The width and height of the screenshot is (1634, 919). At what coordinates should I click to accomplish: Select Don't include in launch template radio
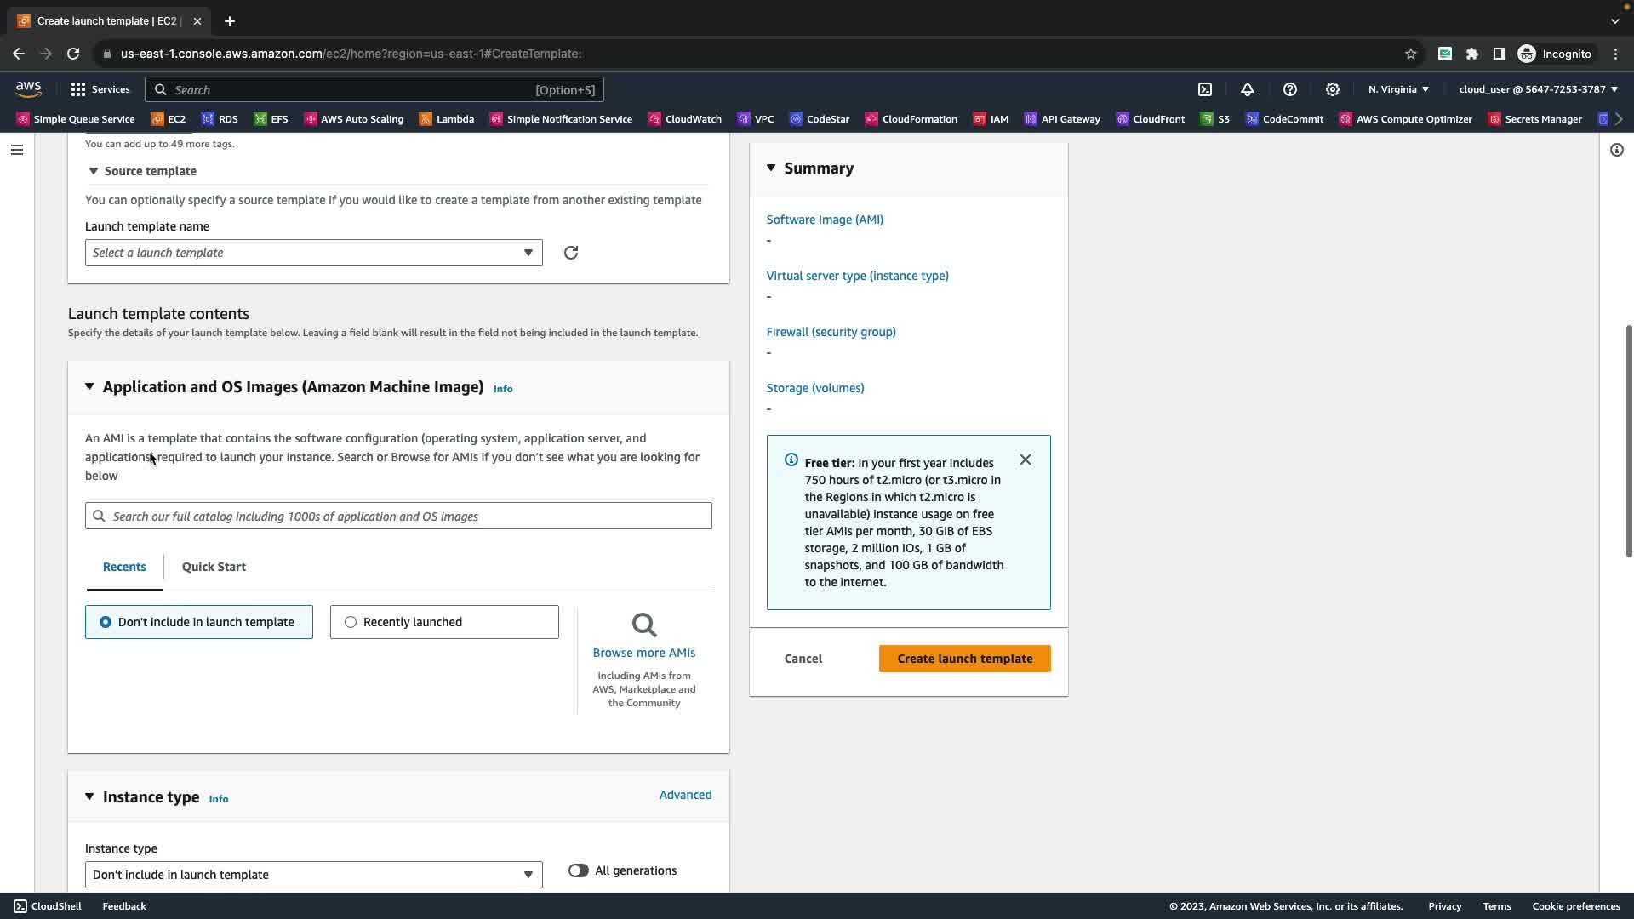[106, 622]
